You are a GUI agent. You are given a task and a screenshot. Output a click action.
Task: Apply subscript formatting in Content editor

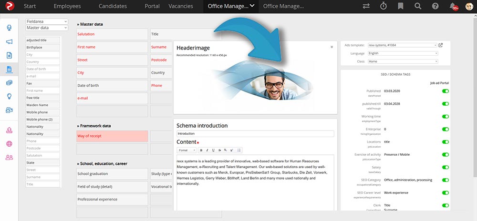(x=226, y=150)
